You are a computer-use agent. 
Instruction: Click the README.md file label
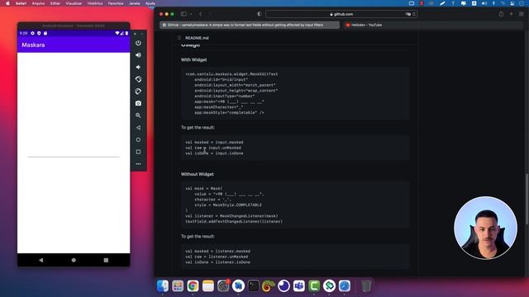pyautogui.click(x=197, y=38)
